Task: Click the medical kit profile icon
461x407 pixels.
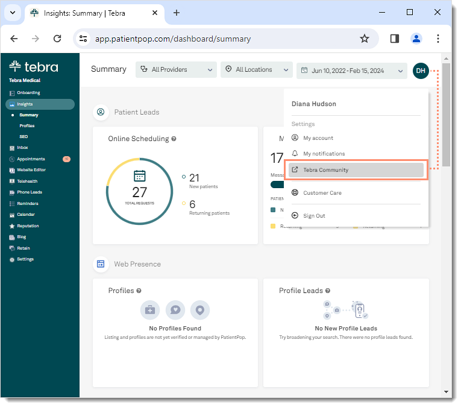Action: point(150,310)
